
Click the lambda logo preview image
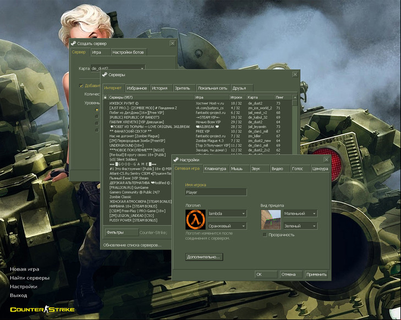[x=195, y=220]
